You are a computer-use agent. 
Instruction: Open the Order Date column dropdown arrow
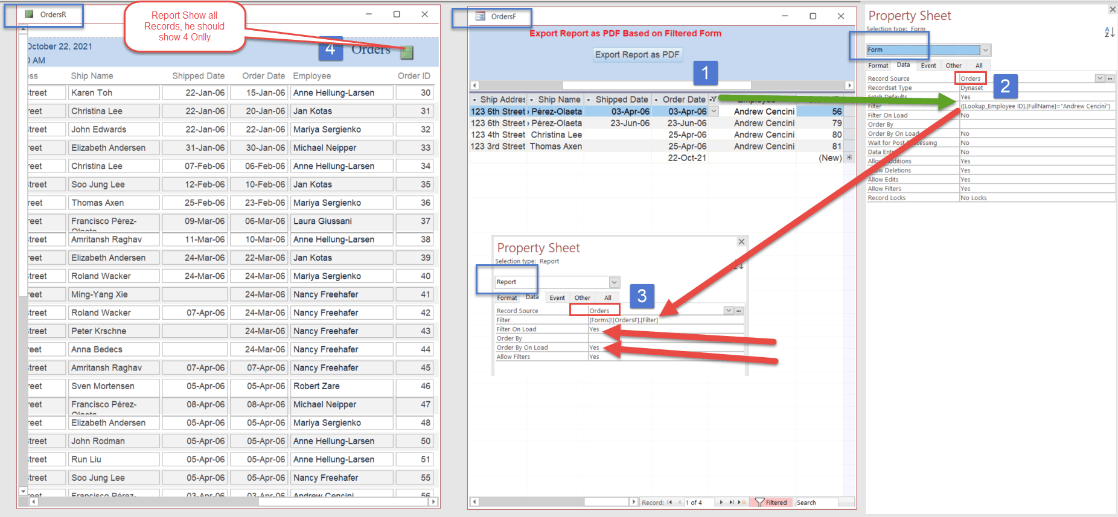[x=656, y=100]
